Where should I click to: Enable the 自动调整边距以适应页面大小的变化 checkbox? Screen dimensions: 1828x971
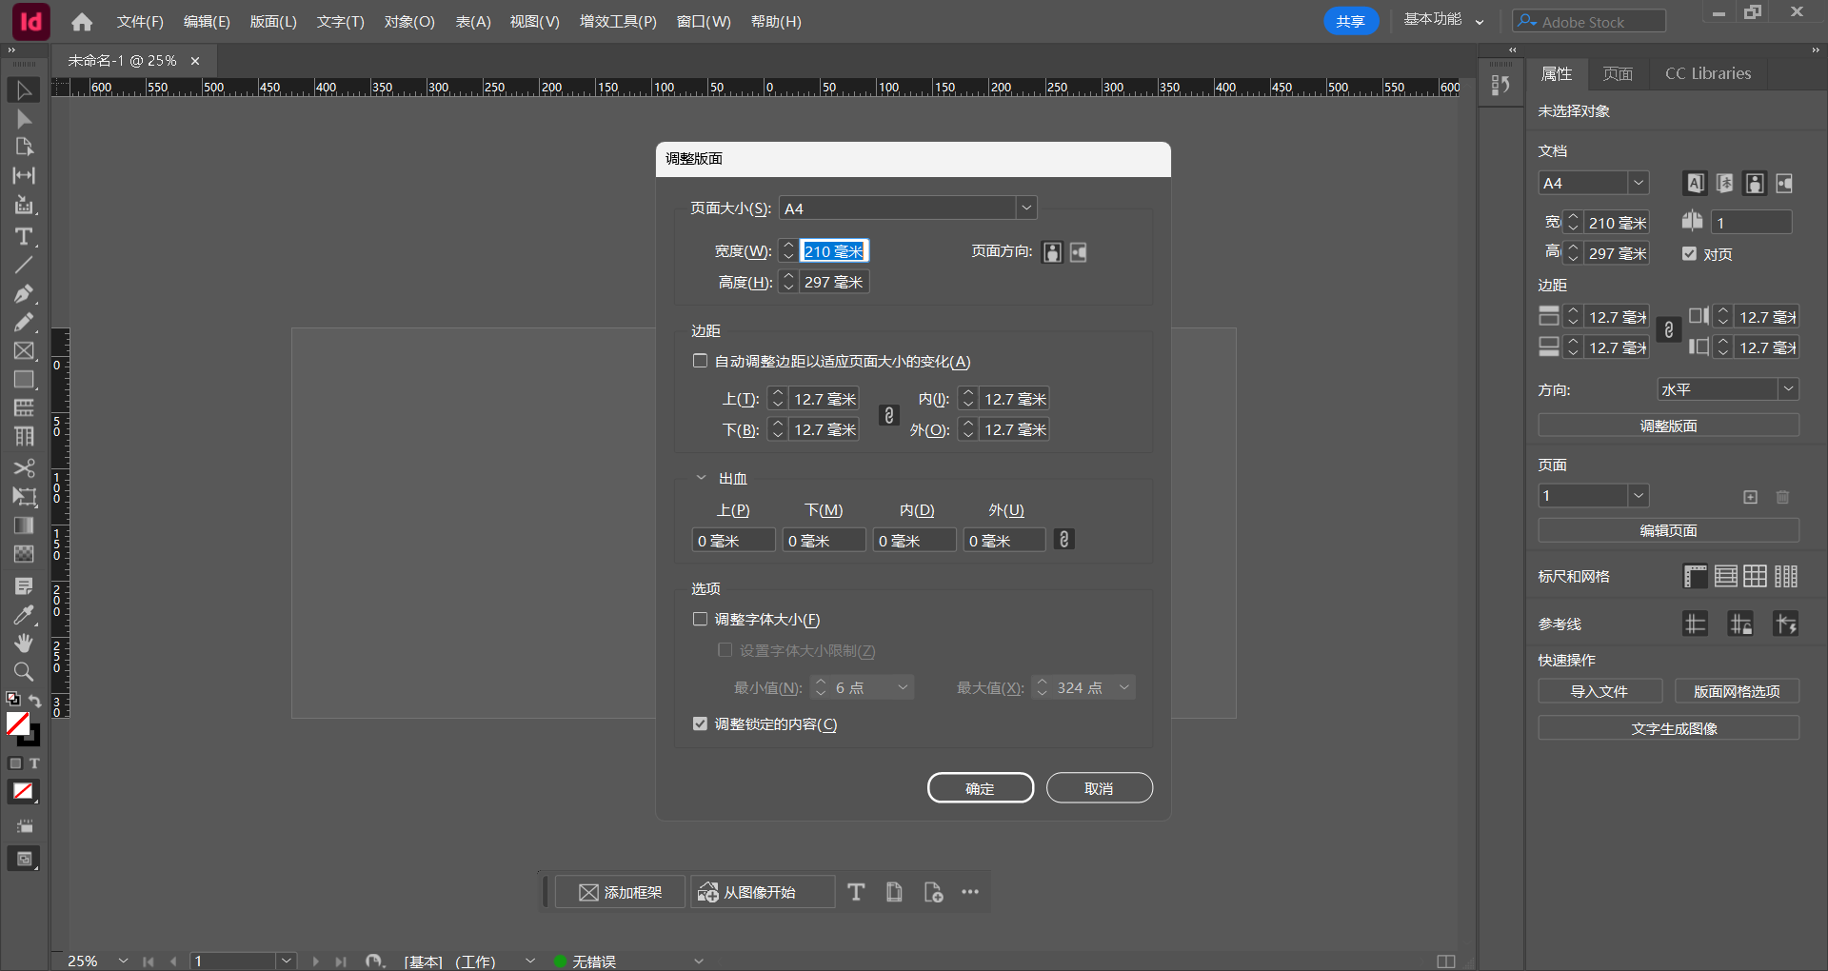pos(701,361)
